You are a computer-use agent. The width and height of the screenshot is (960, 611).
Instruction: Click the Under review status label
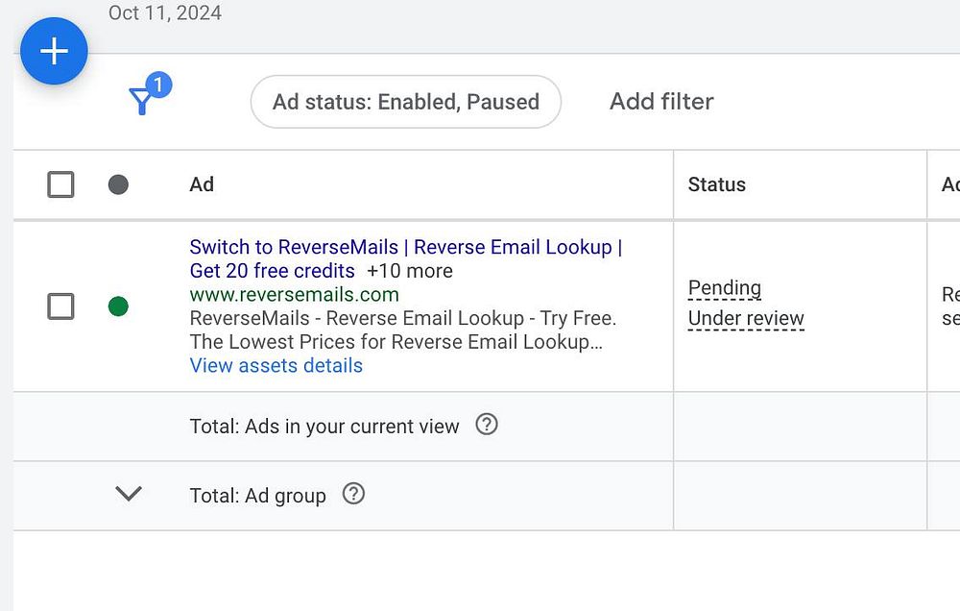coord(746,319)
